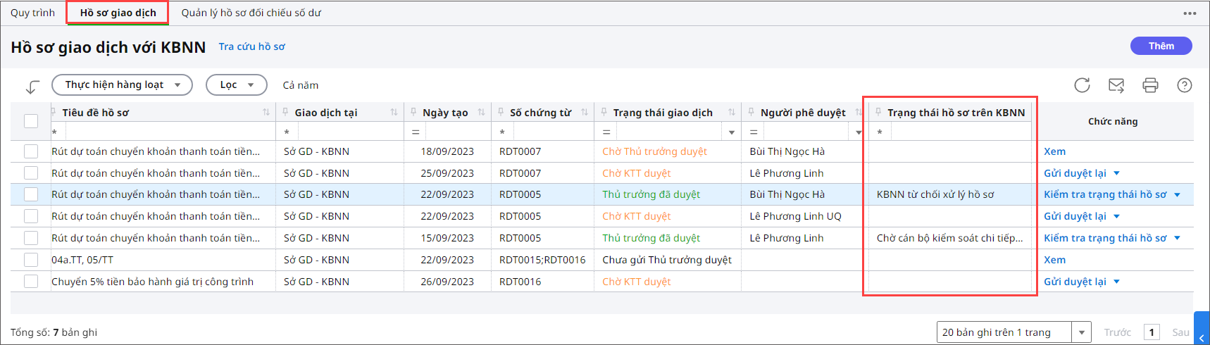The width and height of the screenshot is (1210, 345).
Task: Select the checkbox for the Chuyển 5% tiền bảo hành row
Action: click(31, 282)
